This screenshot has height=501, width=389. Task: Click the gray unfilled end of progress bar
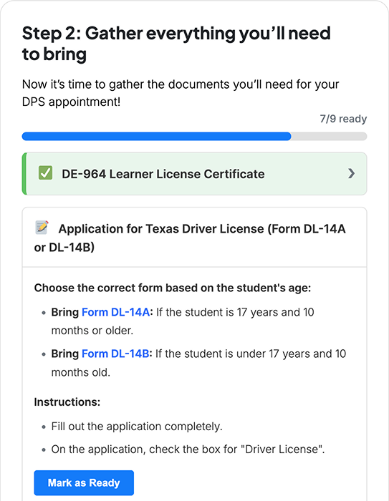point(329,137)
